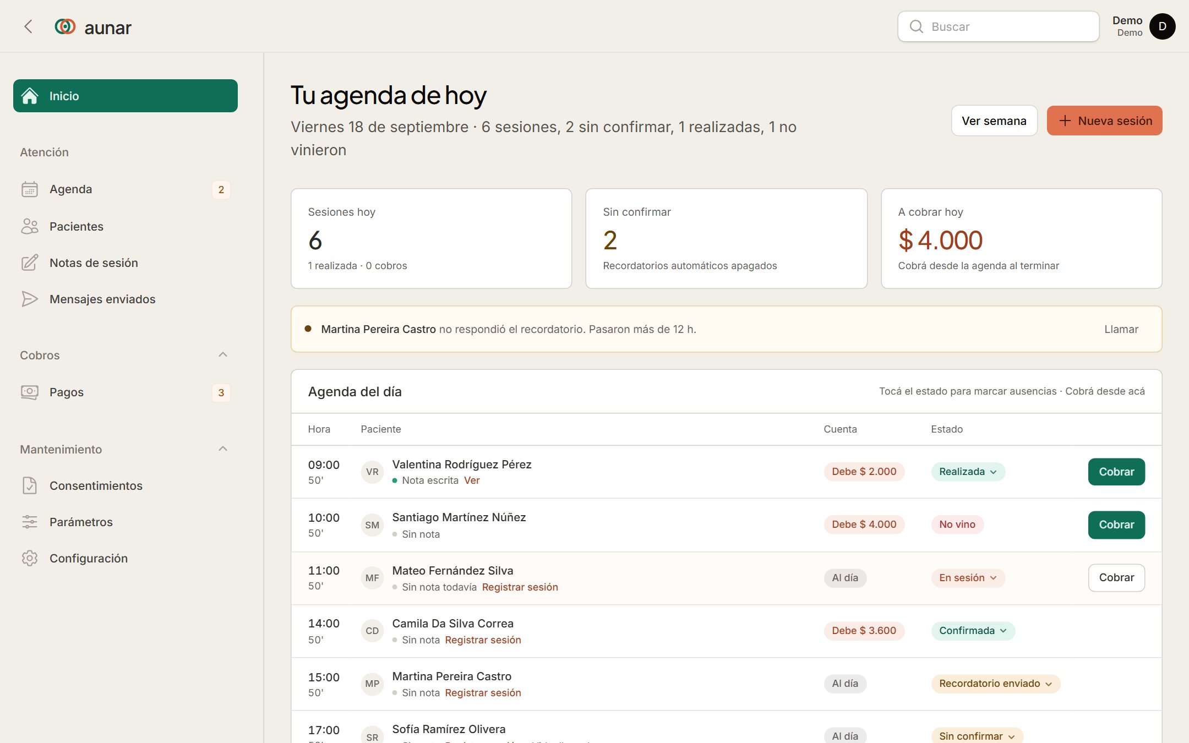
Task: Click Registrar sesión for Mateo Fernández Silva
Action: click(520, 587)
